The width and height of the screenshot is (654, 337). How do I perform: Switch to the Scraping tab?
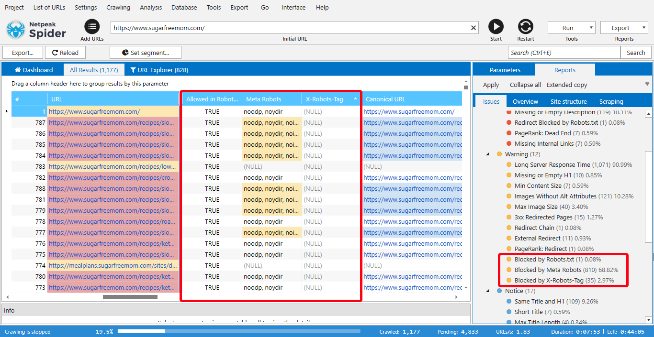pyautogui.click(x=611, y=101)
